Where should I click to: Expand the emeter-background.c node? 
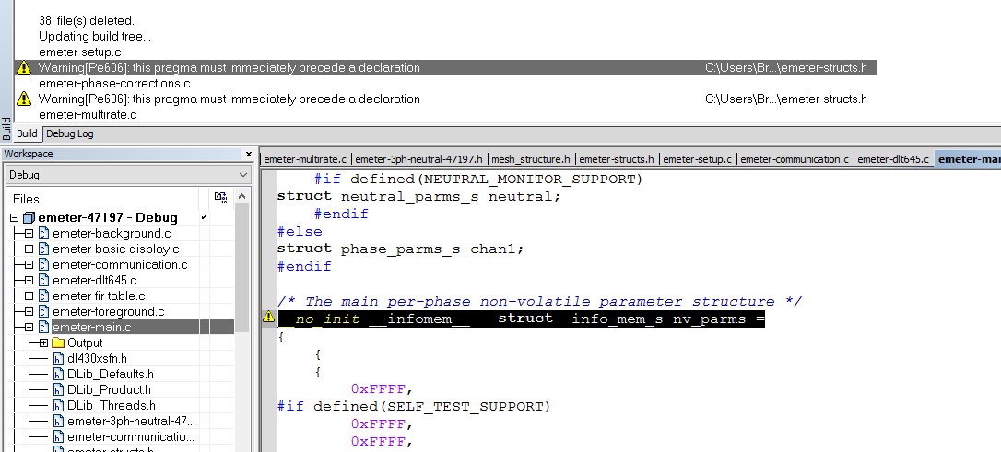[29, 233]
